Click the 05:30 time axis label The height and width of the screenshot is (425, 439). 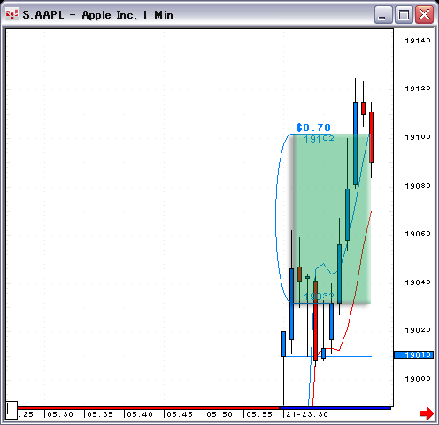60,414
